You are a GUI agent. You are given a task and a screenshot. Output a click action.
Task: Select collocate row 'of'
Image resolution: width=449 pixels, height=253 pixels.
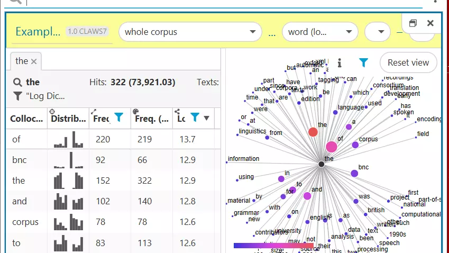113,139
